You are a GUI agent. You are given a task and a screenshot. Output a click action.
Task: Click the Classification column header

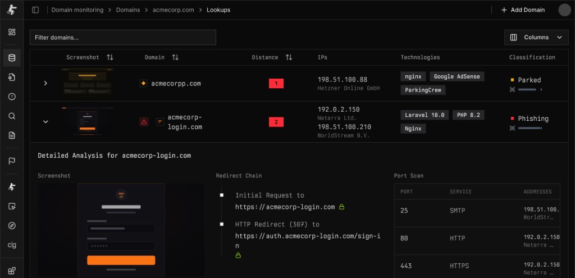pyautogui.click(x=532, y=57)
